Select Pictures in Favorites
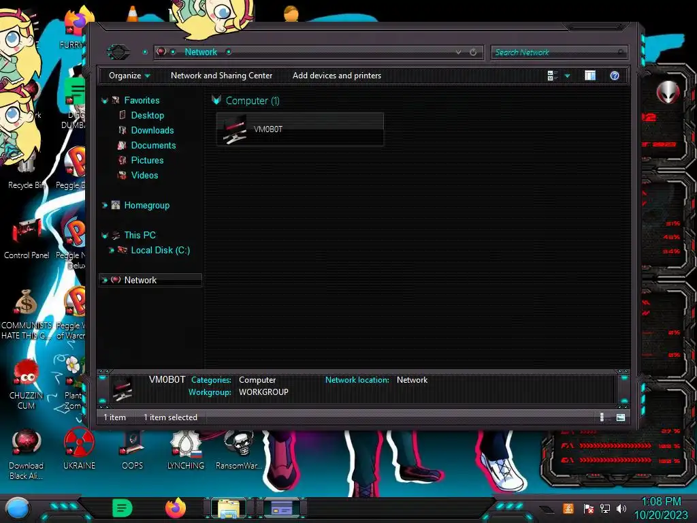Screen dimensions: 697x523 click(147, 160)
